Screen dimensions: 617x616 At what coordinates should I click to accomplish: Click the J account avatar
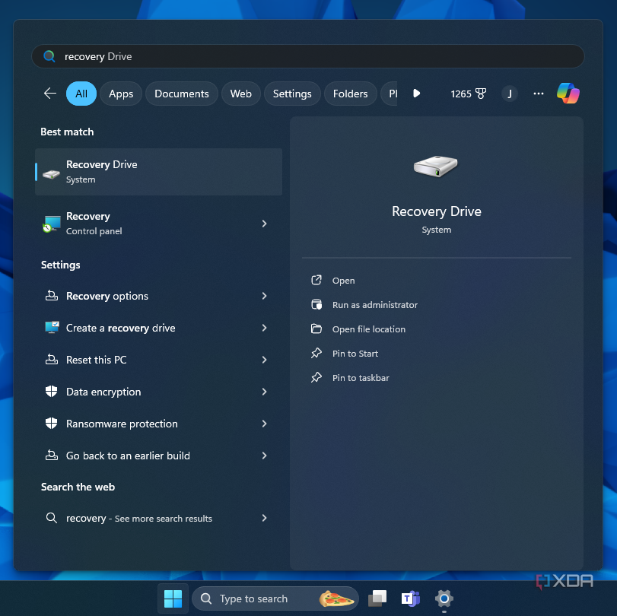coord(510,94)
